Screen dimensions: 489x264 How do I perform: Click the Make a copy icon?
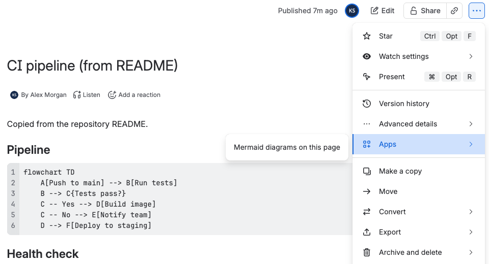[x=367, y=171]
